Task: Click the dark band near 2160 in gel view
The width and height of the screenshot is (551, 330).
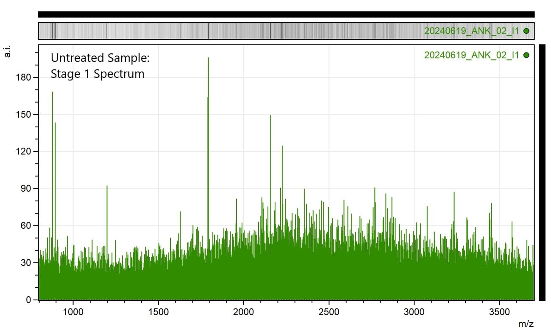Action: (x=270, y=31)
